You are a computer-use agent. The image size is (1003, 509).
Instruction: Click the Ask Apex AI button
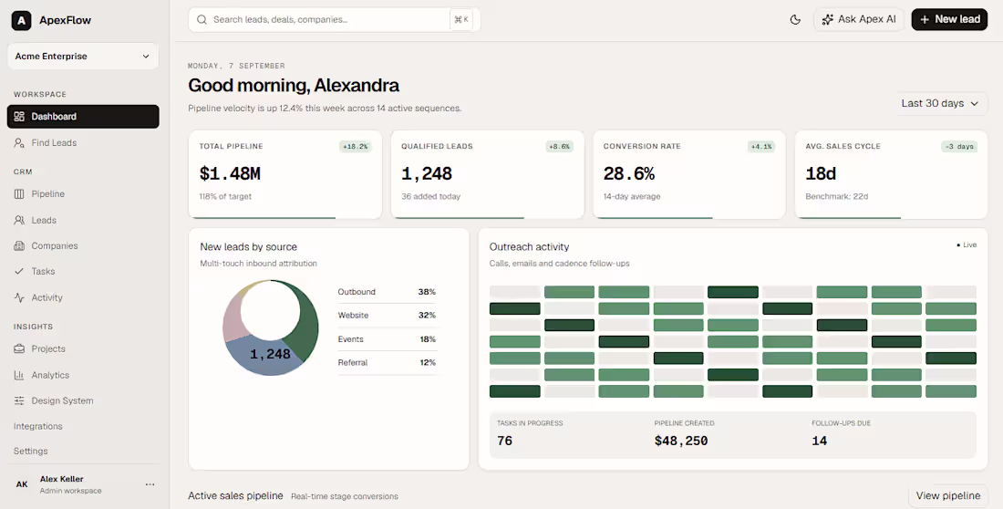point(858,20)
